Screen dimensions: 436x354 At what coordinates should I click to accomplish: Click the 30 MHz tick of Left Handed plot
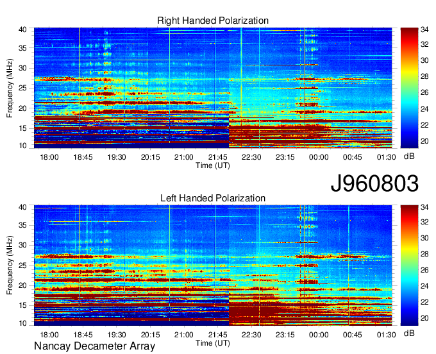tap(22, 245)
